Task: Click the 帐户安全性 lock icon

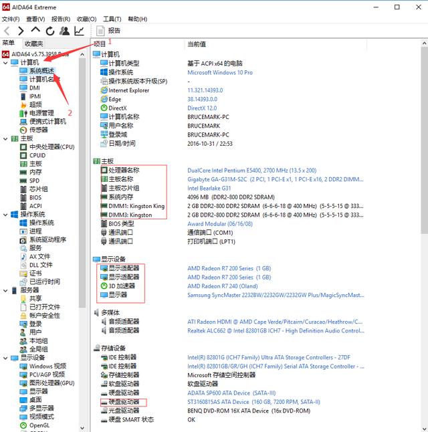Action: tap(23, 316)
